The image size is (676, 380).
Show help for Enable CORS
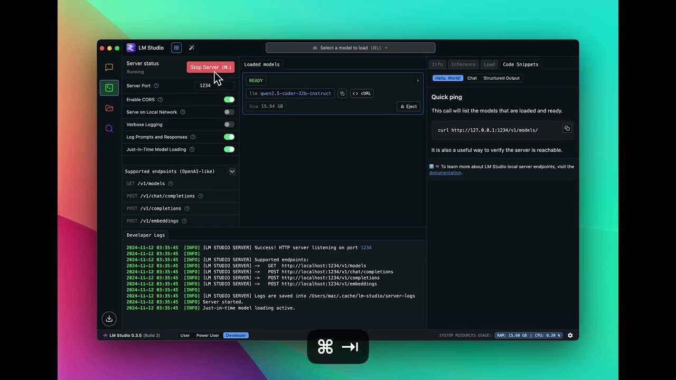(160, 100)
